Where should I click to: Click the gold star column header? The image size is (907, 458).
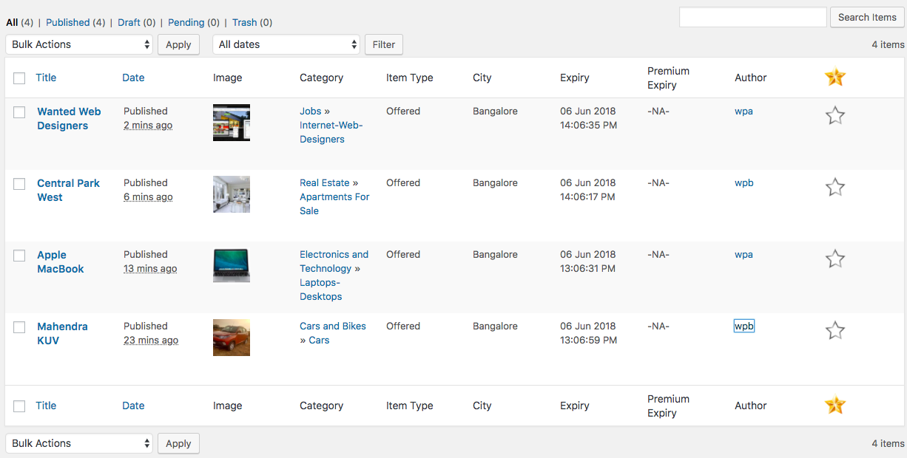[834, 77]
